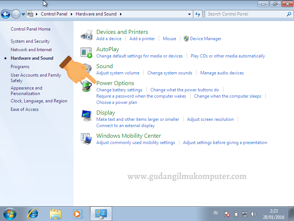Expand the root arrow before Control Panel breadcrumb

click(x=36, y=14)
